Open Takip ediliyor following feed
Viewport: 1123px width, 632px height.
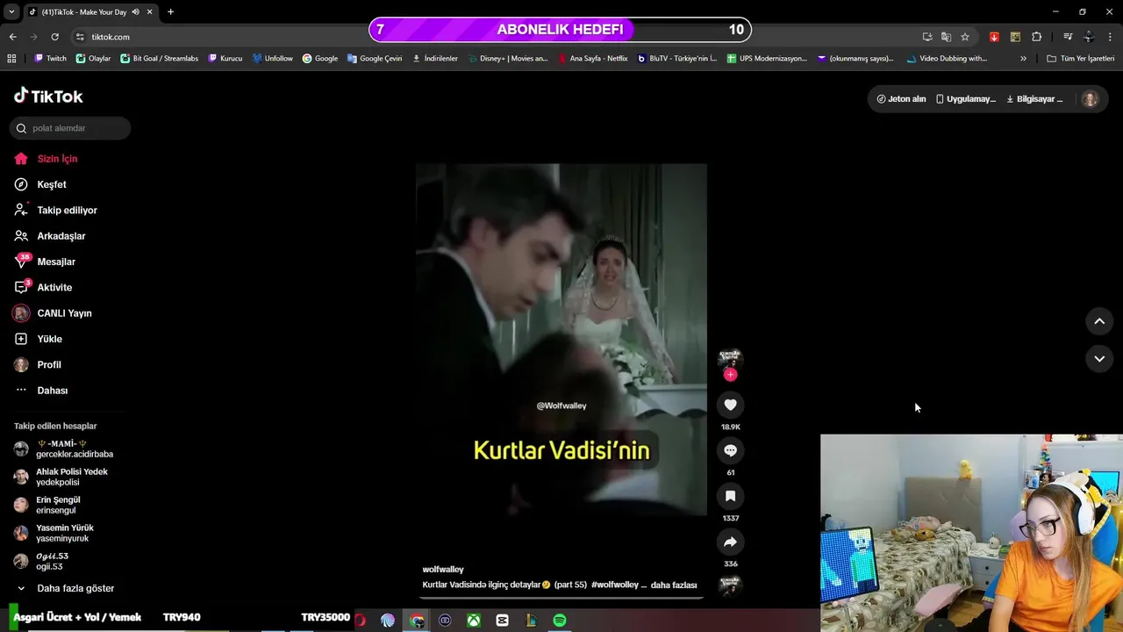[x=55, y=211]
